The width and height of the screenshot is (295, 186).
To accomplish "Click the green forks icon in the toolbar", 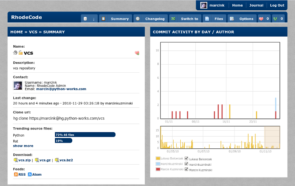I will (x=275, y=19).
